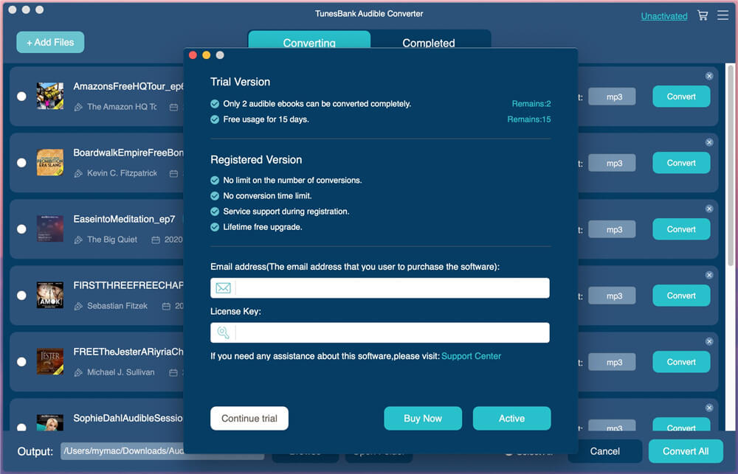738x474 pixels.
Task: Remove the FIRSTTHREEFREECHAP row with its X icon
Action: pos(708,275)
